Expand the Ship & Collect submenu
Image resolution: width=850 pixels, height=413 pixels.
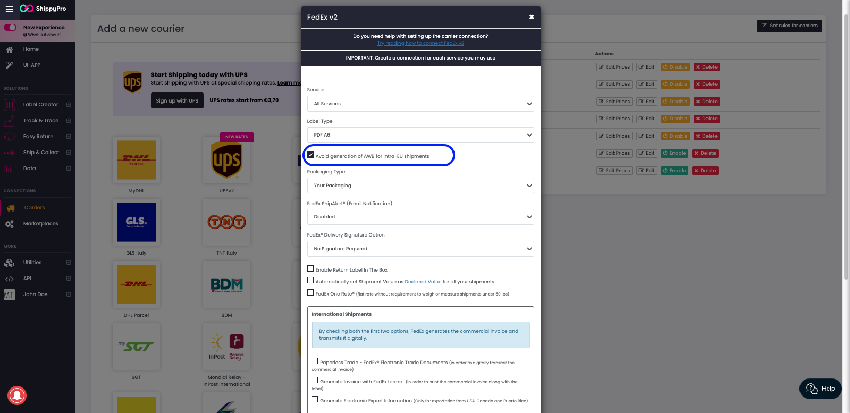[69, 153]
